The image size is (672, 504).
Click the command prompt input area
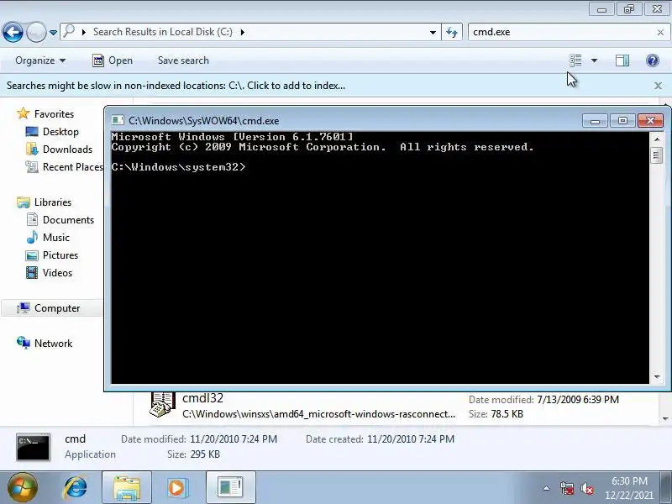point(380,258)
